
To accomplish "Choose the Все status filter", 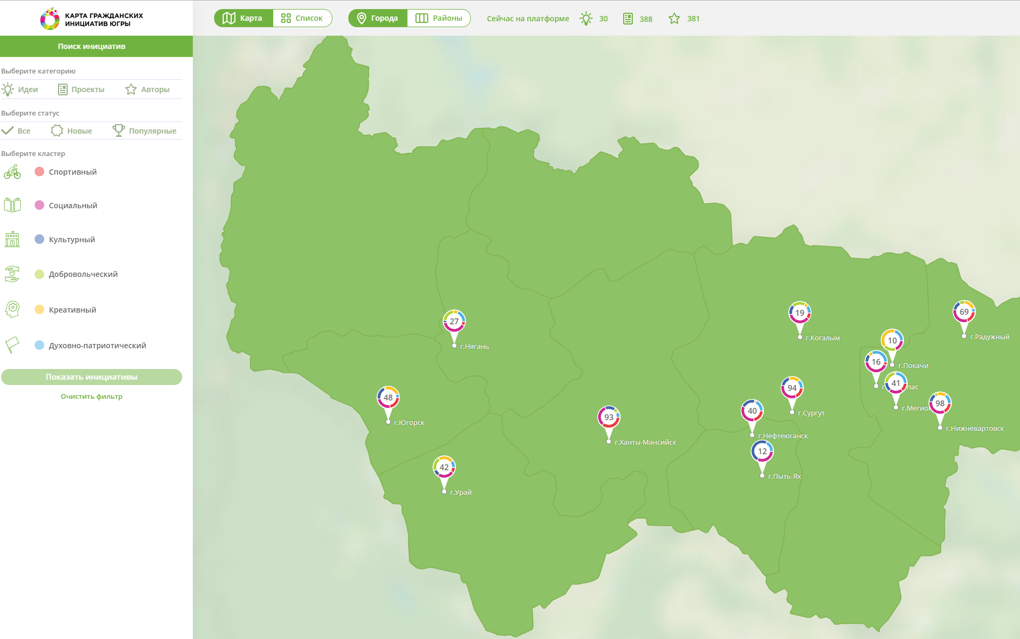I will coord(16,131).
